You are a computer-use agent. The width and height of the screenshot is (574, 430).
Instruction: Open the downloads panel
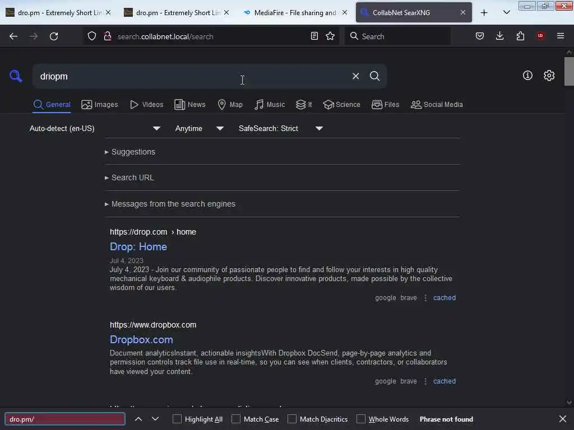click(499, 36)
